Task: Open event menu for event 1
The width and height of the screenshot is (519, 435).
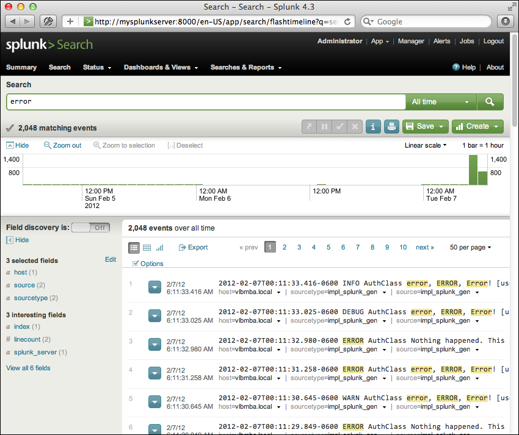Action: 154,287
